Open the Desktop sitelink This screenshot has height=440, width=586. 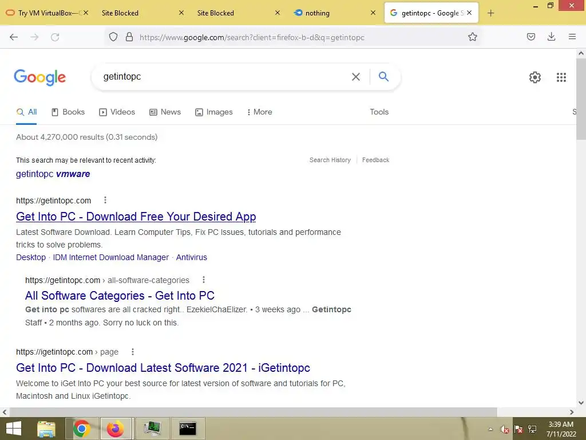click(31, 257)
